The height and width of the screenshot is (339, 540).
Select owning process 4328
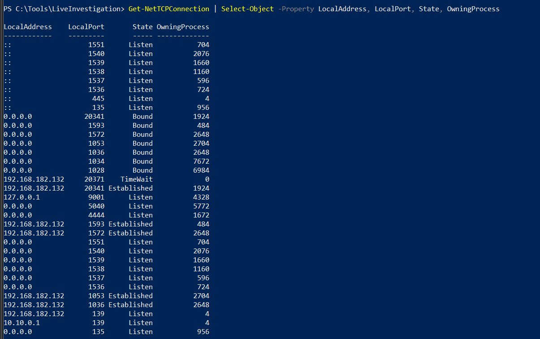(x=201, y=197)
